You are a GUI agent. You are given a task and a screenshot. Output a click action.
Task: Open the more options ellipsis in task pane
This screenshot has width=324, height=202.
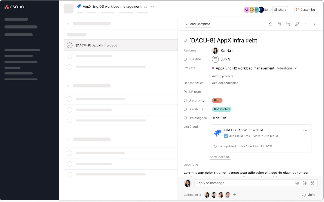(305, 24)
